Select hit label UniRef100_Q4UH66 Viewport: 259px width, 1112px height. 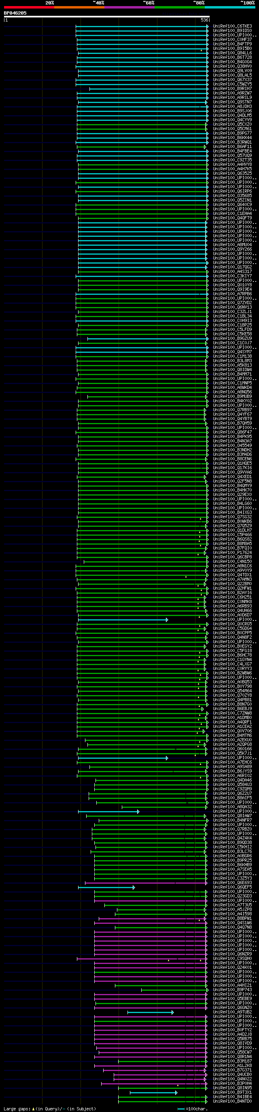(232, 611)
